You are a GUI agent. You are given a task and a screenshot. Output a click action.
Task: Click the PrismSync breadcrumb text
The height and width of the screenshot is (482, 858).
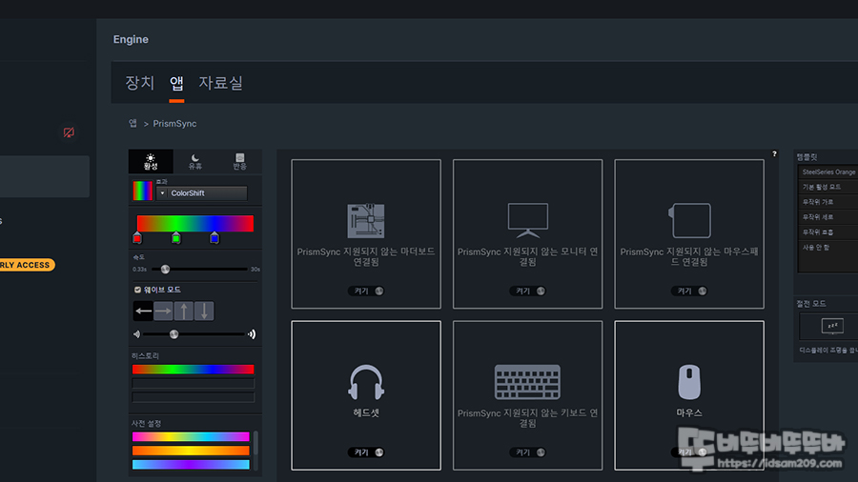point(174,124)
